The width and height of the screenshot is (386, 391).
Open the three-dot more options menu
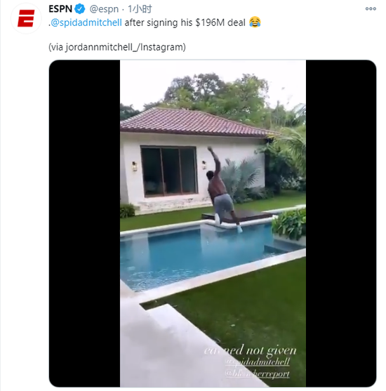click(x=371, y=8)
